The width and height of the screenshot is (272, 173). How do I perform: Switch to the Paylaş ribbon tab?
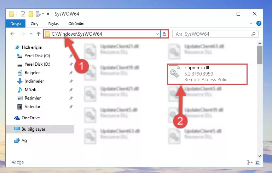53,24
